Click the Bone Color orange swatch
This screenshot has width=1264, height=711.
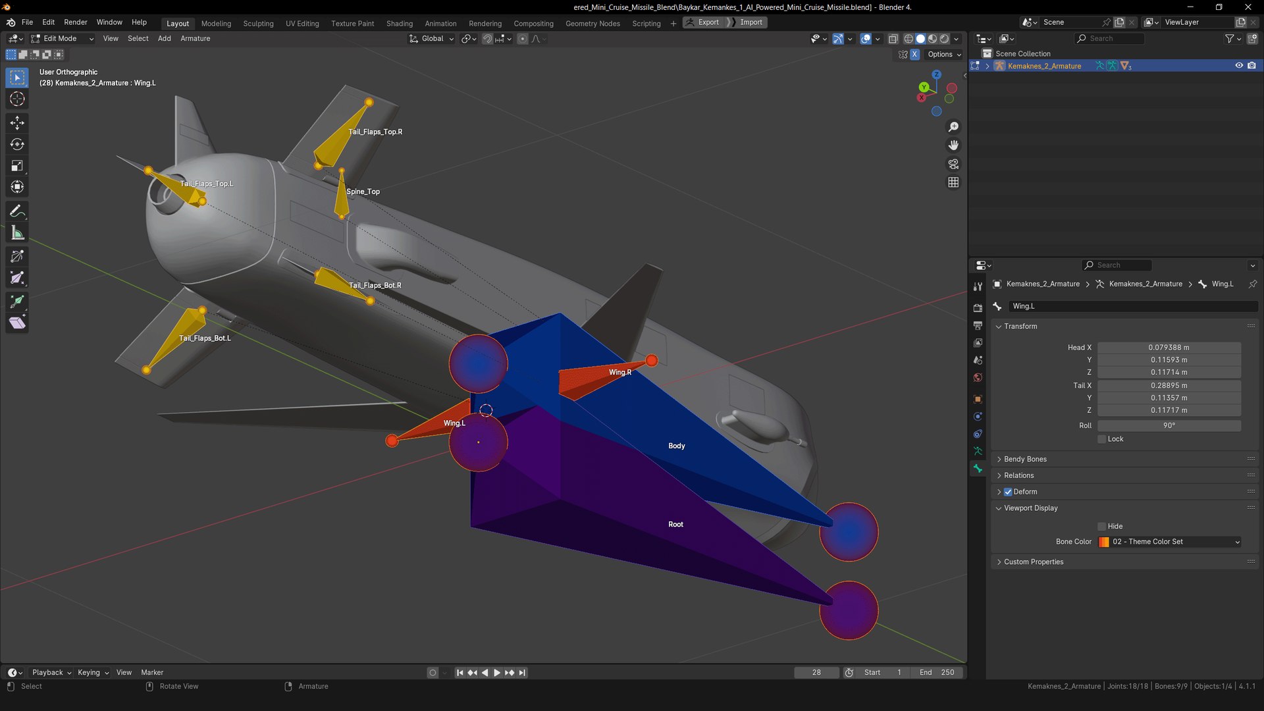[x=1104, y=542]
